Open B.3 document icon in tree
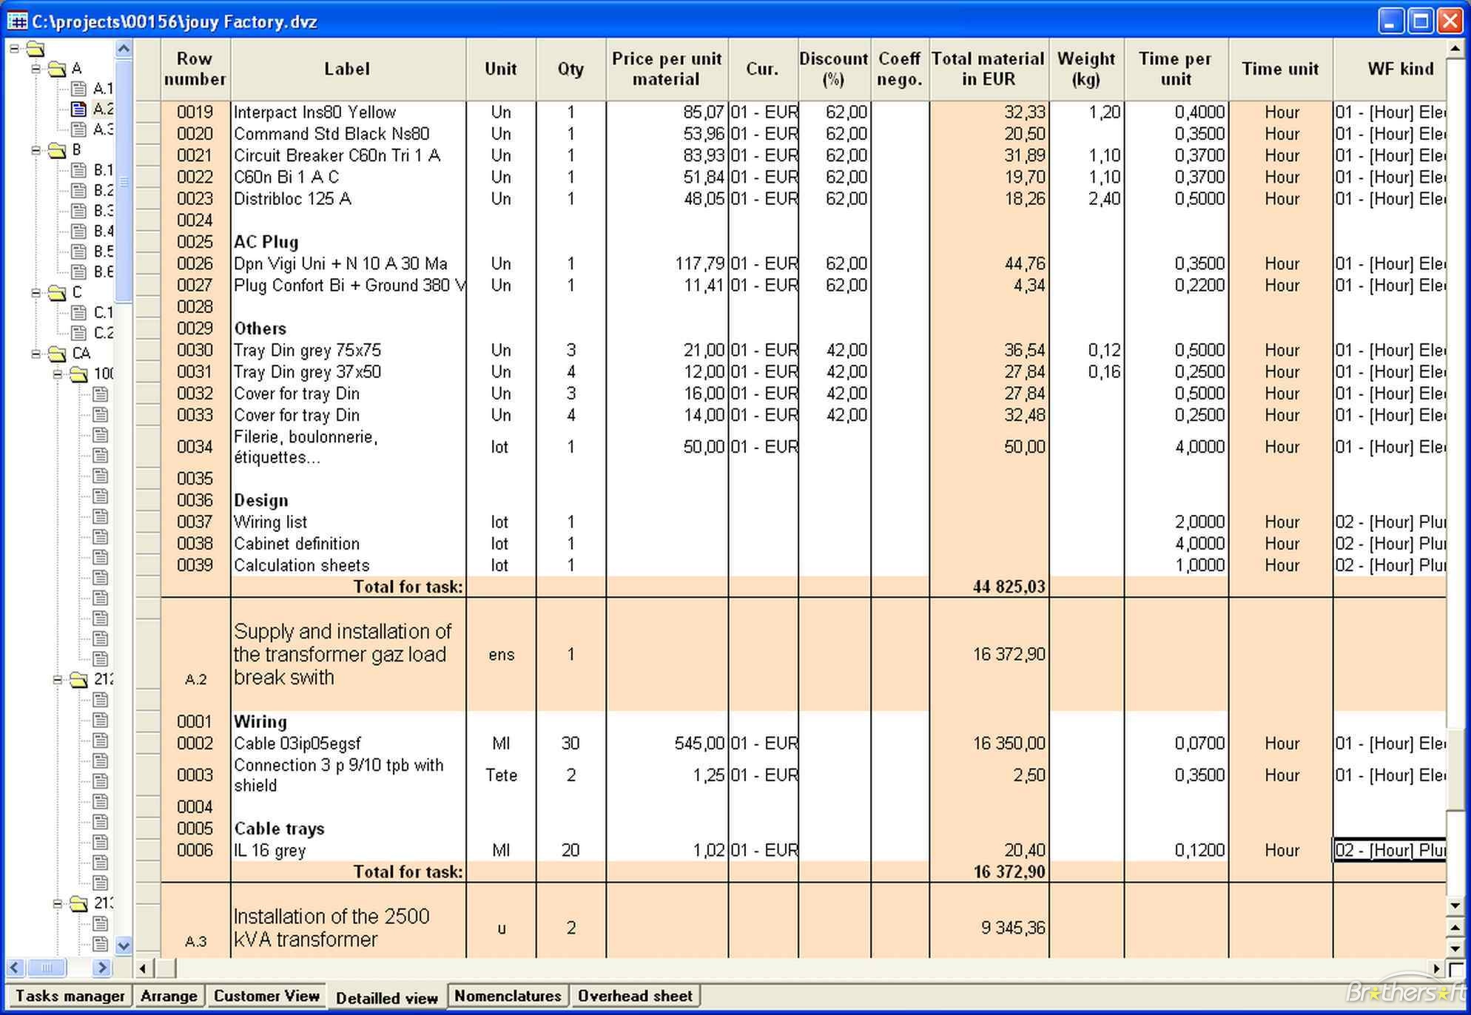This screenshot has height=1015, width=1471. point(78,211)
